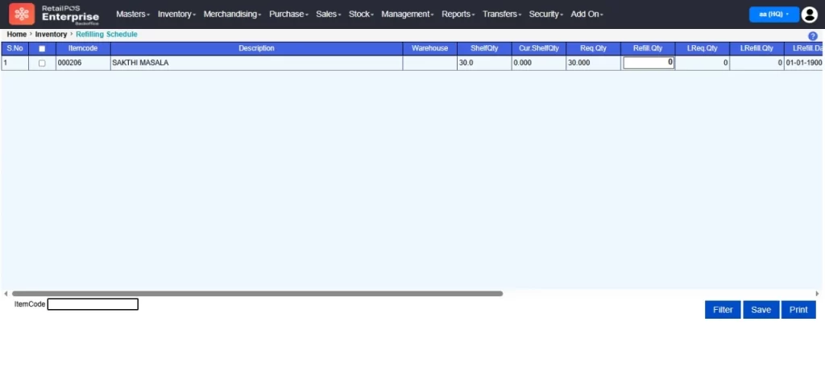The width and height of the screenshot is (825, 367).
Task: Tick the select-all checkbox in the table header
Action: click(x=42, y=48)
